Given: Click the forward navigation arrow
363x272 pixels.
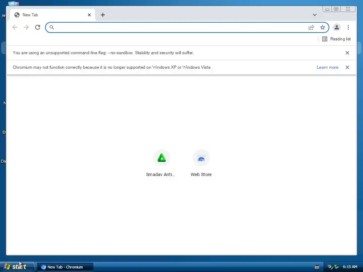Looking at the screenshot, I should (x=26, y=27).
